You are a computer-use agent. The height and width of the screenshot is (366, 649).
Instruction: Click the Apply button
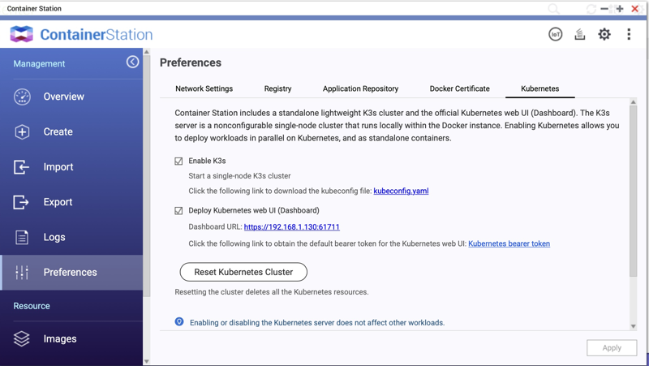click(612, 348)
